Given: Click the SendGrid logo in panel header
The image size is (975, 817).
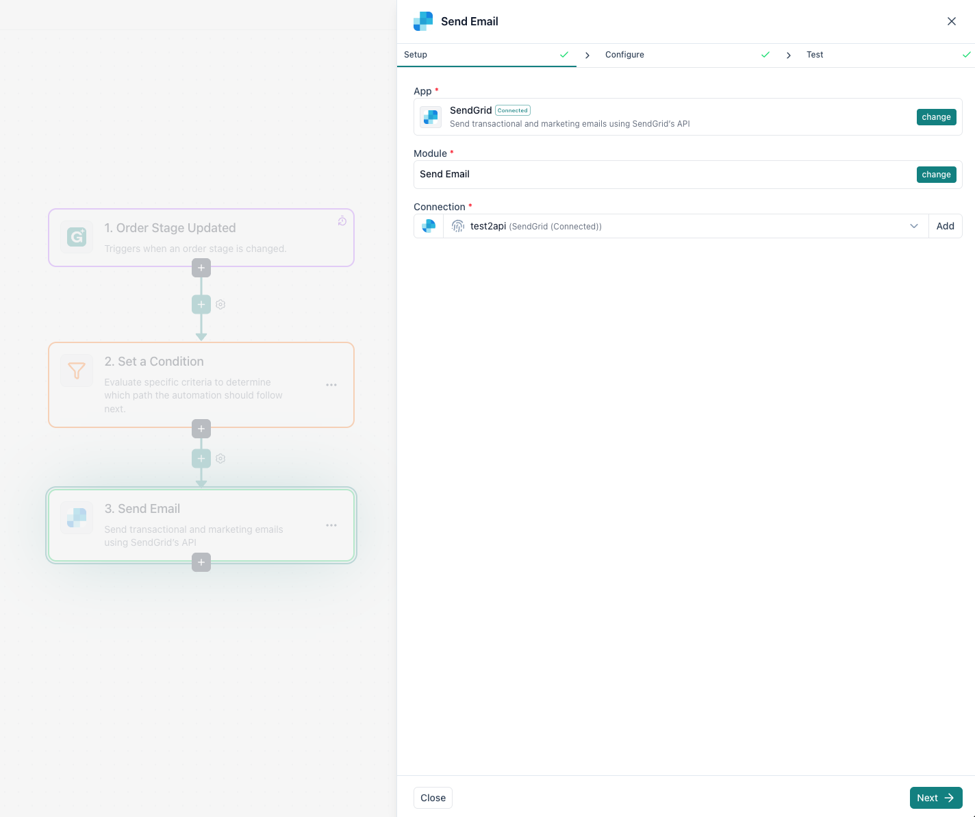Looking at the screenshot, I should (x=423, y=21).
